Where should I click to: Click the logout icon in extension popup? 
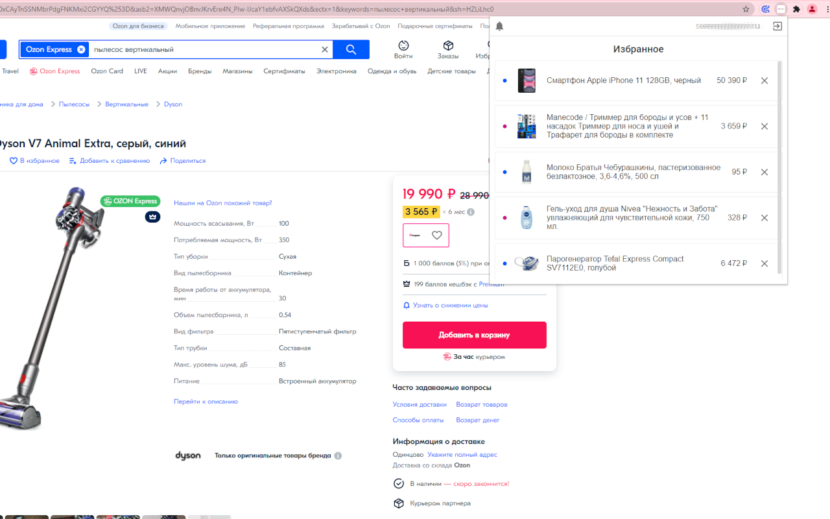(x=777, y=27)
